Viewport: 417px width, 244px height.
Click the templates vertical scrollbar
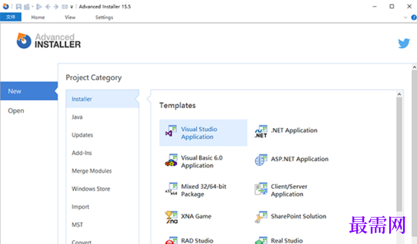[399, 152]
